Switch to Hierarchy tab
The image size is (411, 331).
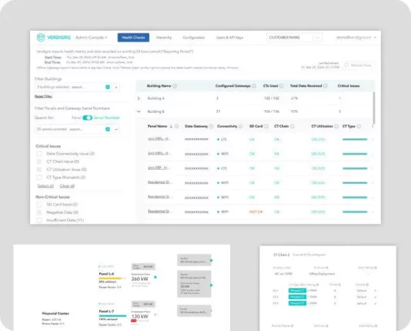coord(164,38)
